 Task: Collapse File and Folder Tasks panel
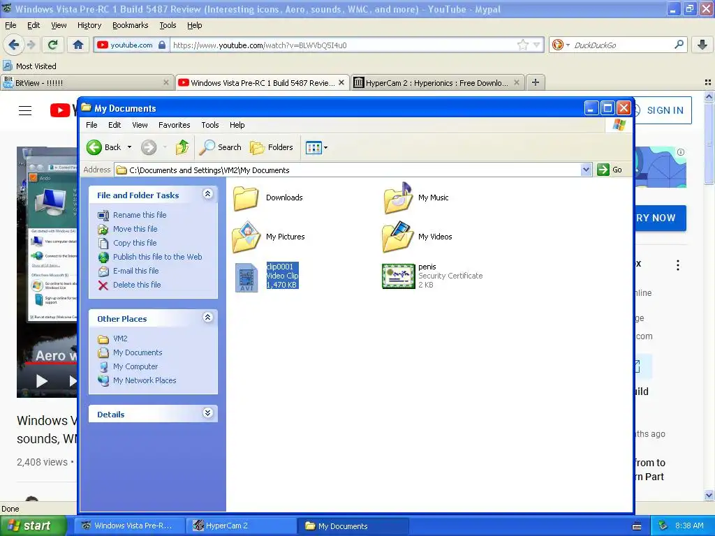point(207,194)
